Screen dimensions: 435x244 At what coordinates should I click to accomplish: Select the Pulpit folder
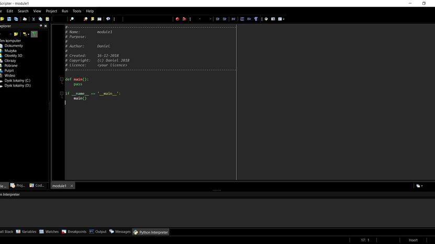9,70
